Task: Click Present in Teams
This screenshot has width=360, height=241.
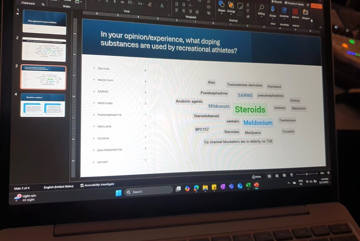Action: click(294, 3)
